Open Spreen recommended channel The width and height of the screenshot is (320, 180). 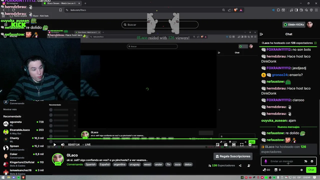[x=23, y=148]
